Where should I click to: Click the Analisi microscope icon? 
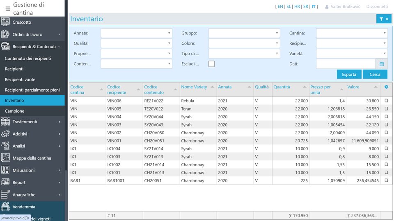tap(5, 146)
